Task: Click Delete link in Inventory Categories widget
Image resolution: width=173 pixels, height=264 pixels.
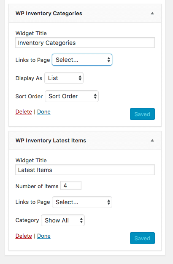Action: pos(24,112)
